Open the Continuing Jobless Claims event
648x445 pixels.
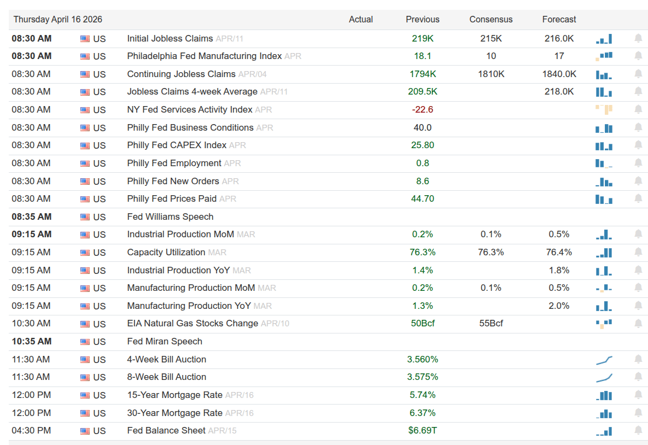click(181, 74)
